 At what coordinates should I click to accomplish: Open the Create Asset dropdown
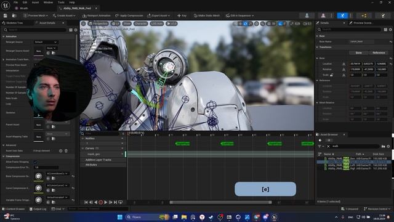(x=64, y=15)
